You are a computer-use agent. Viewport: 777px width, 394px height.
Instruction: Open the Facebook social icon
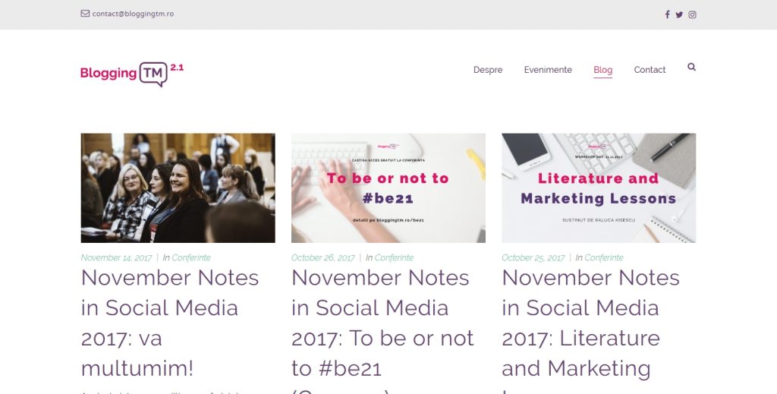coord(667,14)
